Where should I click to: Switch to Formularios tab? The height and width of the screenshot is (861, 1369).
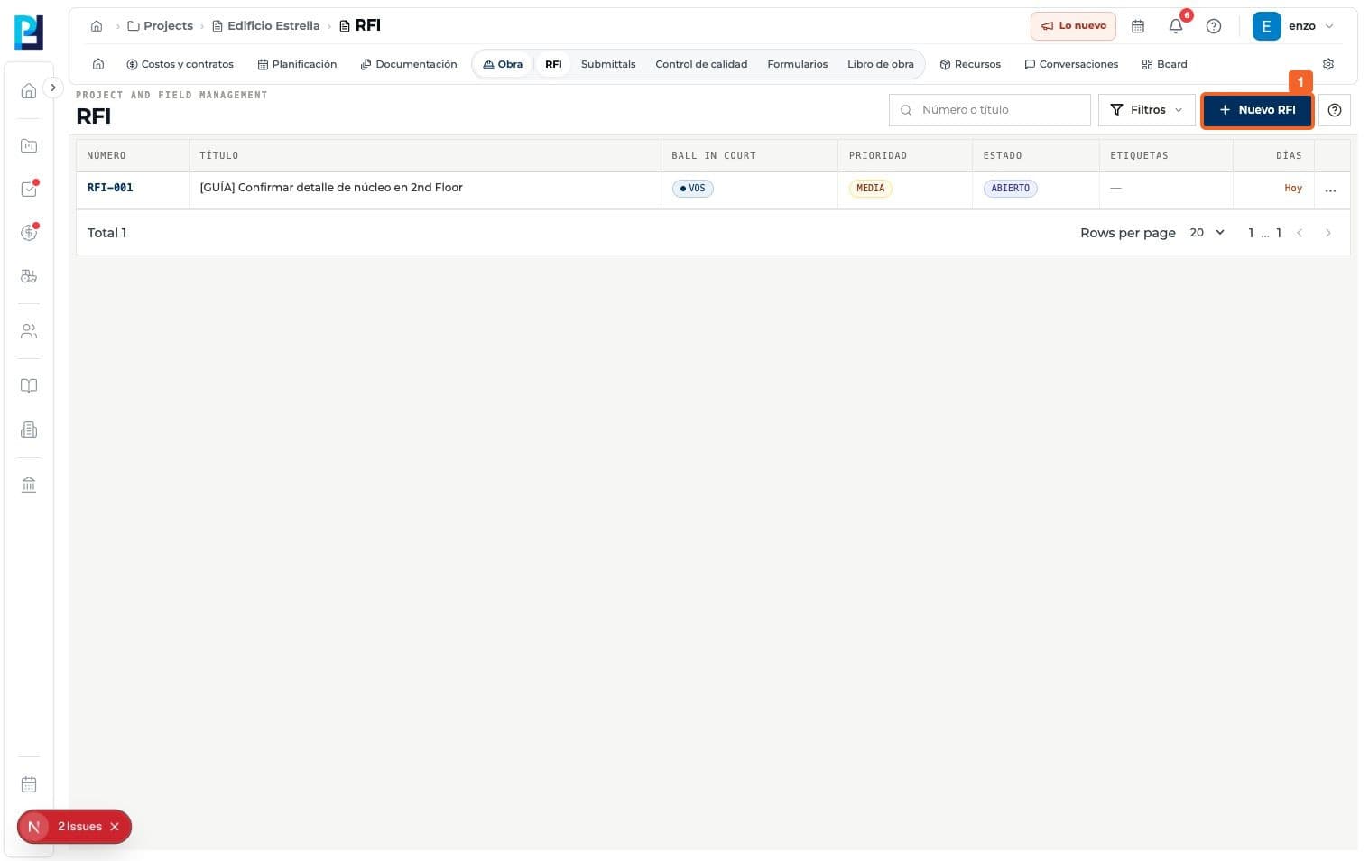[797, 64]
